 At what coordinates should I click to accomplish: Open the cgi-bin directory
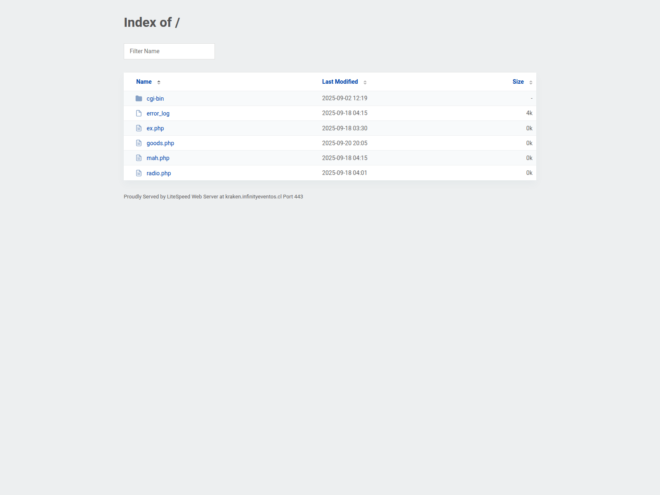pos(155,98)
